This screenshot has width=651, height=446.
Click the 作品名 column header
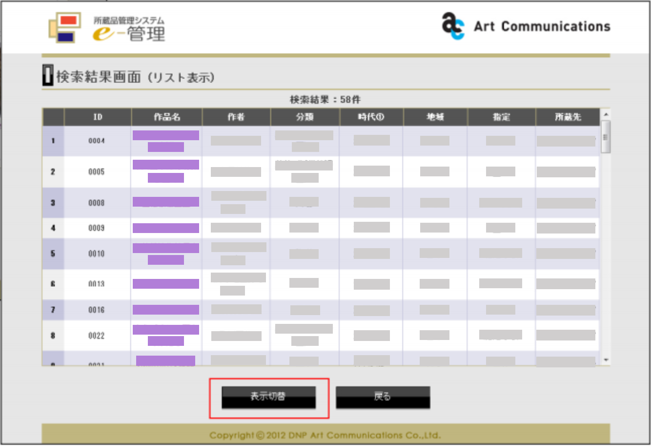pos(166,117)
